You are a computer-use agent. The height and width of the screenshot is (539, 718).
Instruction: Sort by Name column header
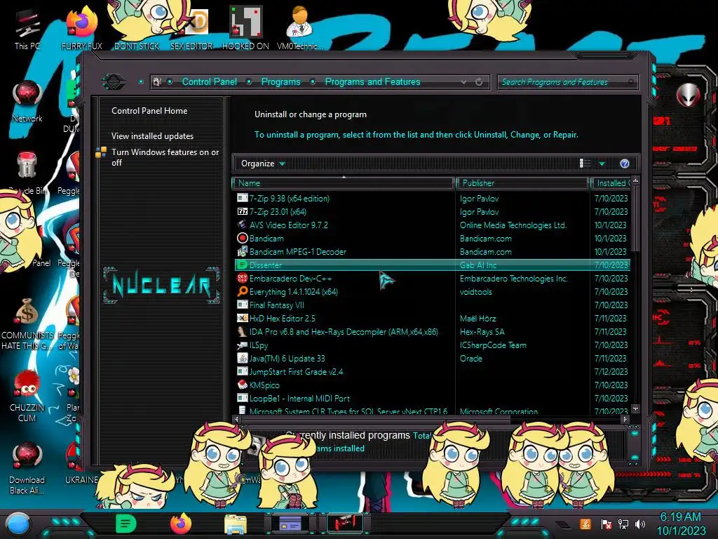point(344,183)
